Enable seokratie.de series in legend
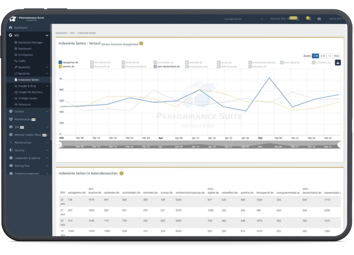Screen dimensions: 354x255 pos(131,63)
